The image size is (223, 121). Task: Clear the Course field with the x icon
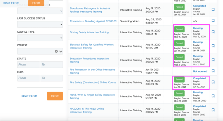point(56,51)
